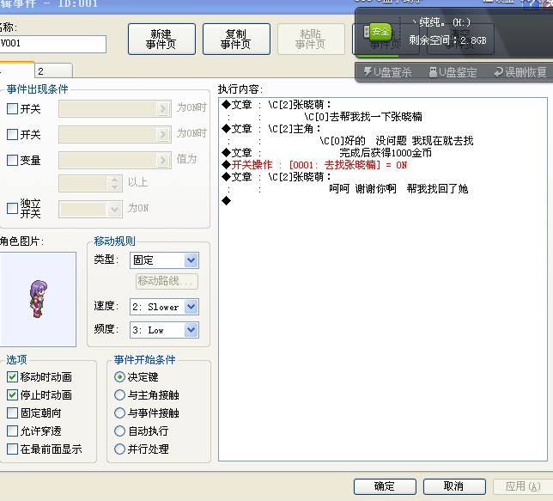Click the 新建事件页 button

[161, 40]
